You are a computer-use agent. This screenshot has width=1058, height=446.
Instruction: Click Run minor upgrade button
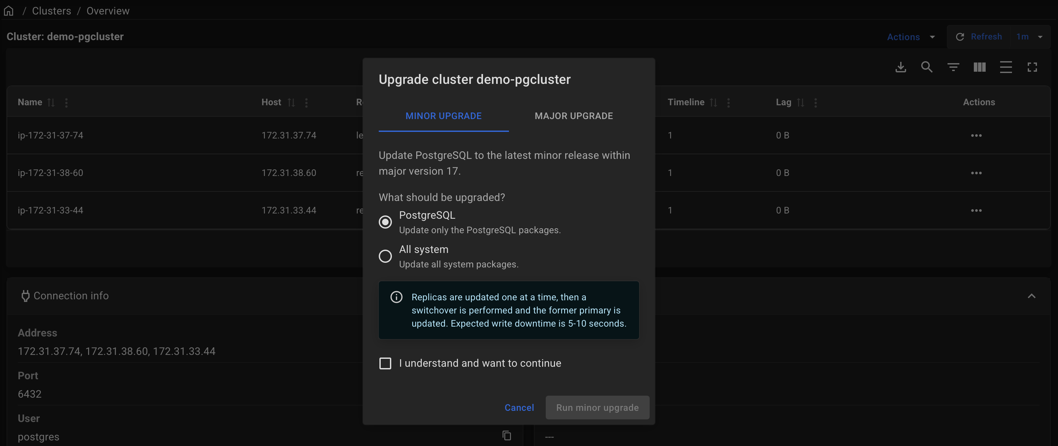(597, 408)
